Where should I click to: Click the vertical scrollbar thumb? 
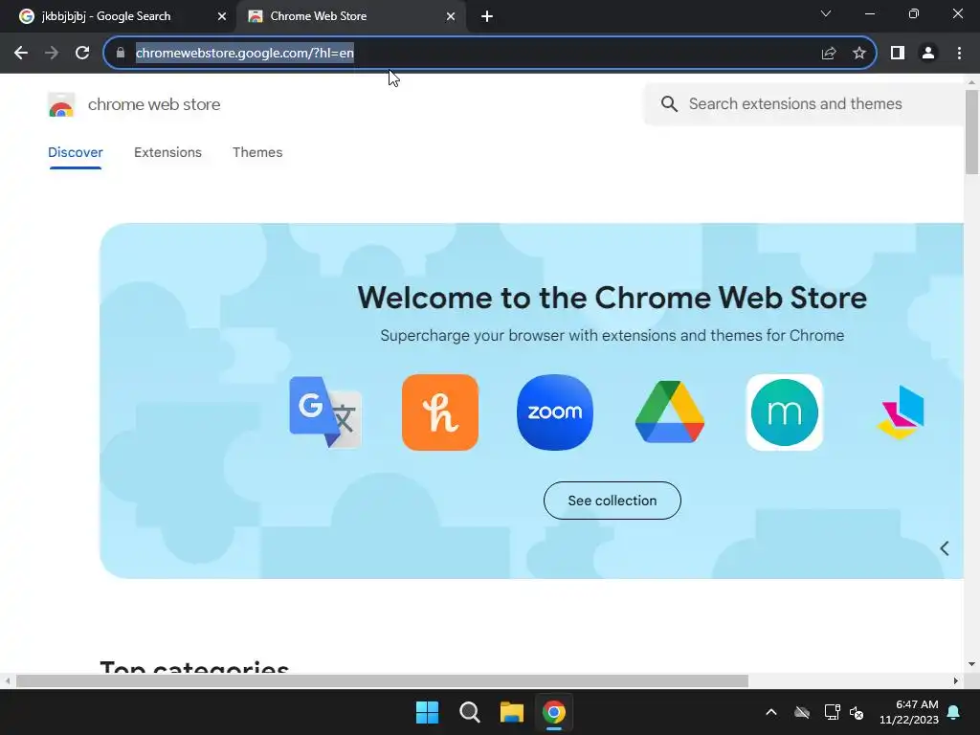(x=971, y=132)
